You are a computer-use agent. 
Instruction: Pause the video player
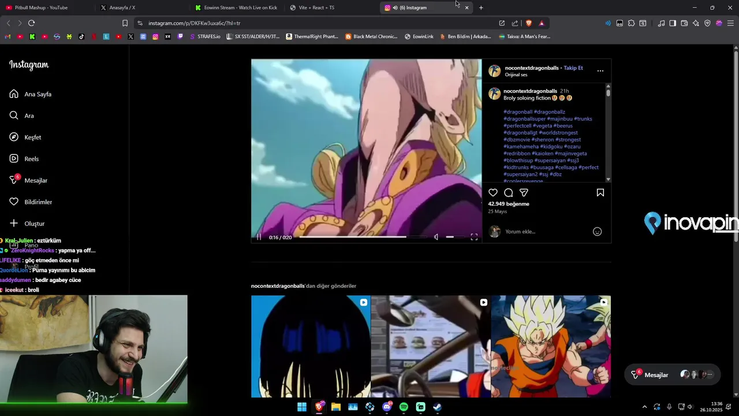tap(259, 237)
